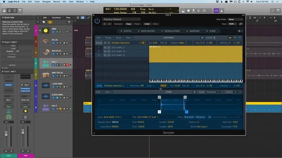Open the Mix menu in menu bar
Screen dimensions: 282x158
(x=64, y=2)
